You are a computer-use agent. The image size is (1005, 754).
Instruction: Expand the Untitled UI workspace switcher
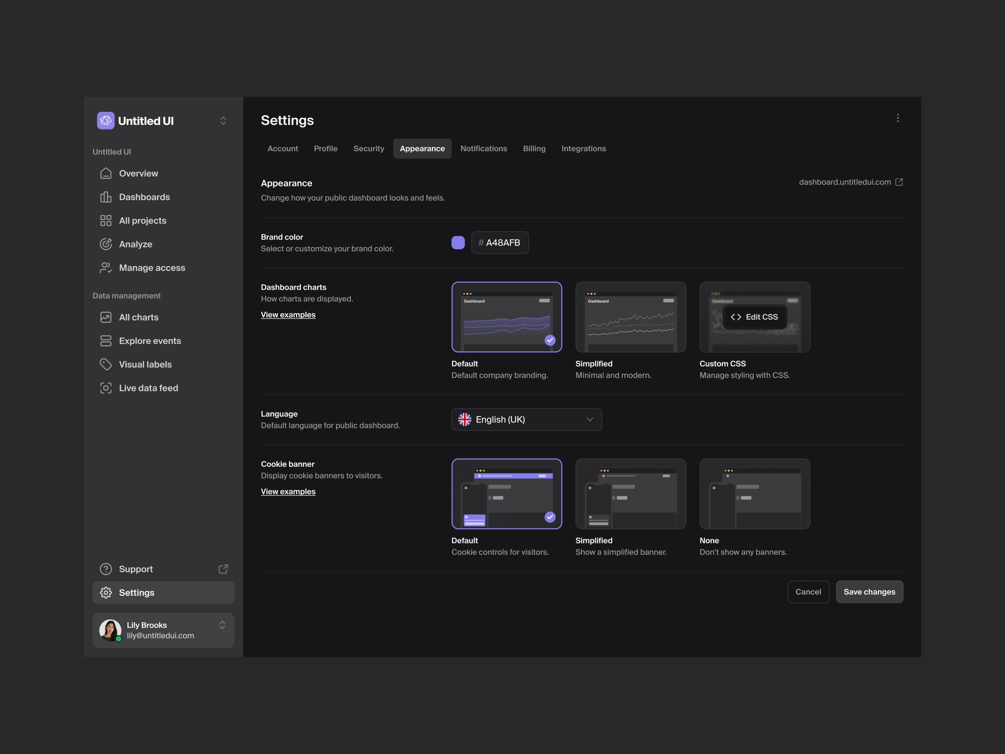click(x=223, y=120)
